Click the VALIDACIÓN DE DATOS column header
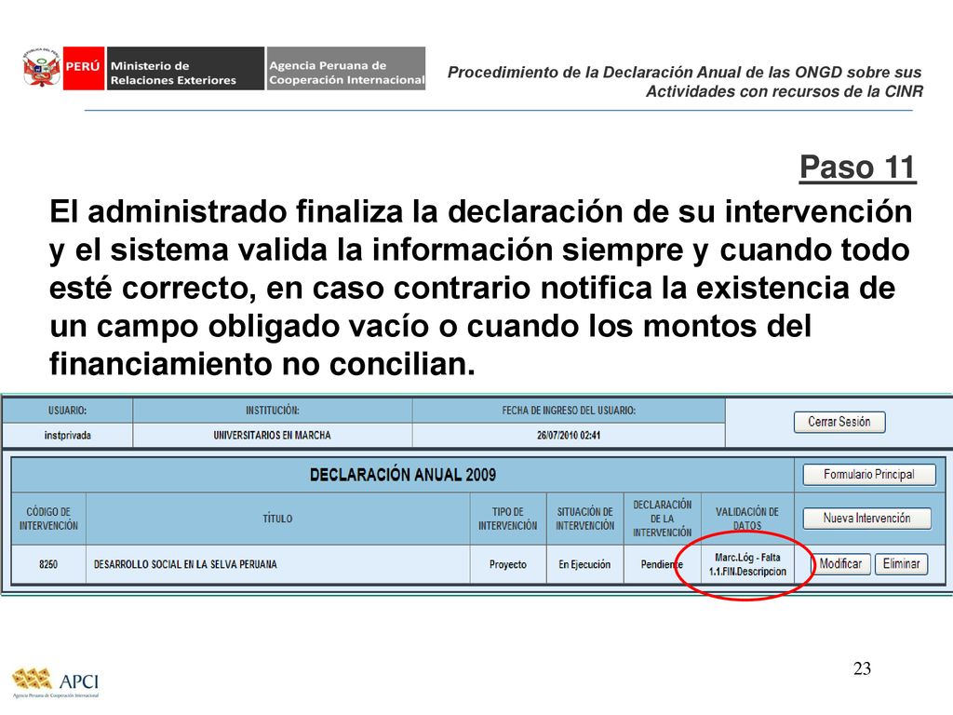 click(747, 519)
